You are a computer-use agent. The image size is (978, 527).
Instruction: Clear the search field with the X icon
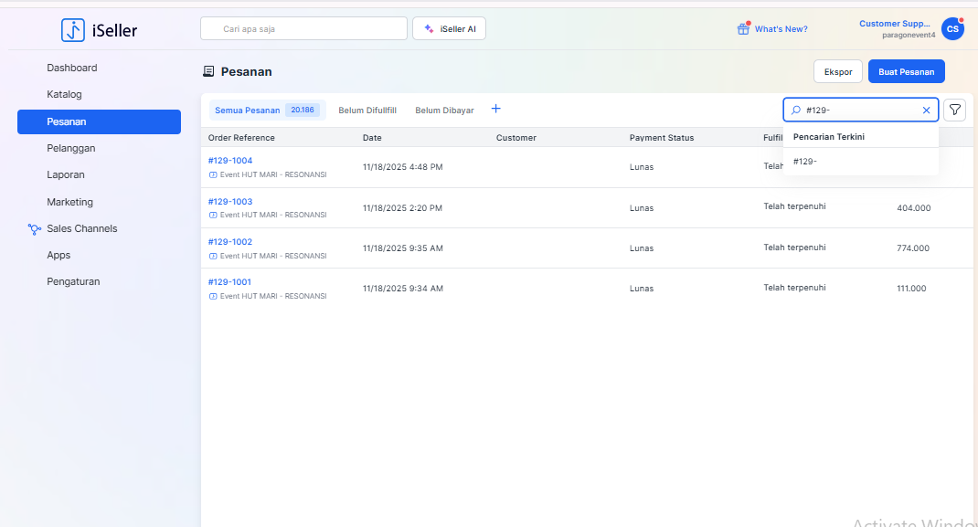tap(926, 111)
